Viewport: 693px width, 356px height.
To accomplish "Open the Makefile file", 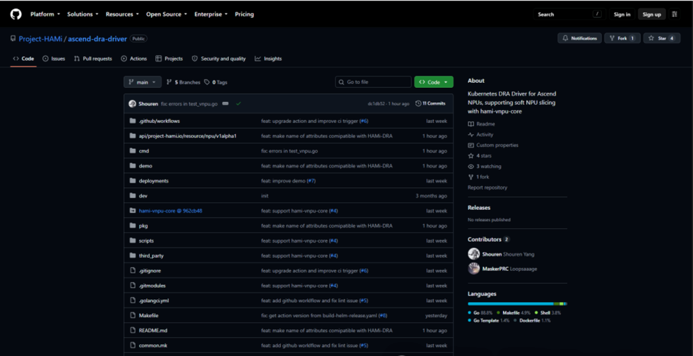I will pos(148,316).
